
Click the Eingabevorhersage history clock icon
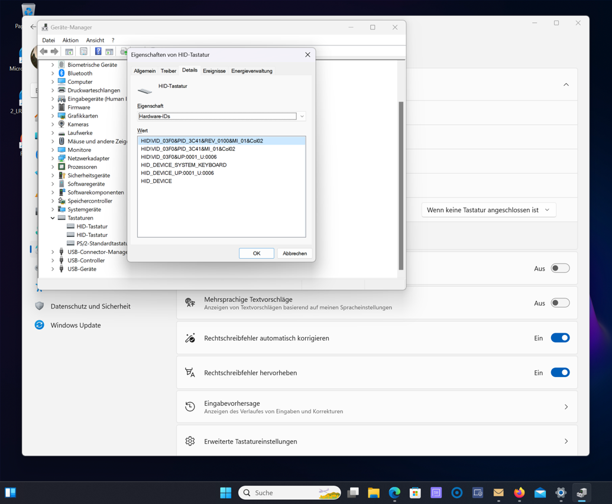pos(190,407)
